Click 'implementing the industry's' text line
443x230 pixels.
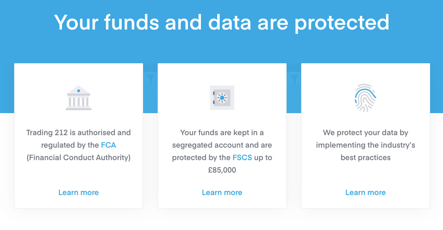pos(366,145)
